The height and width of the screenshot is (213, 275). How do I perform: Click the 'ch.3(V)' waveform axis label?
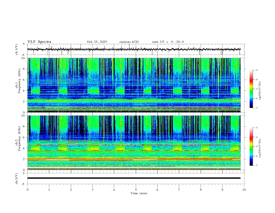[16, 179]
